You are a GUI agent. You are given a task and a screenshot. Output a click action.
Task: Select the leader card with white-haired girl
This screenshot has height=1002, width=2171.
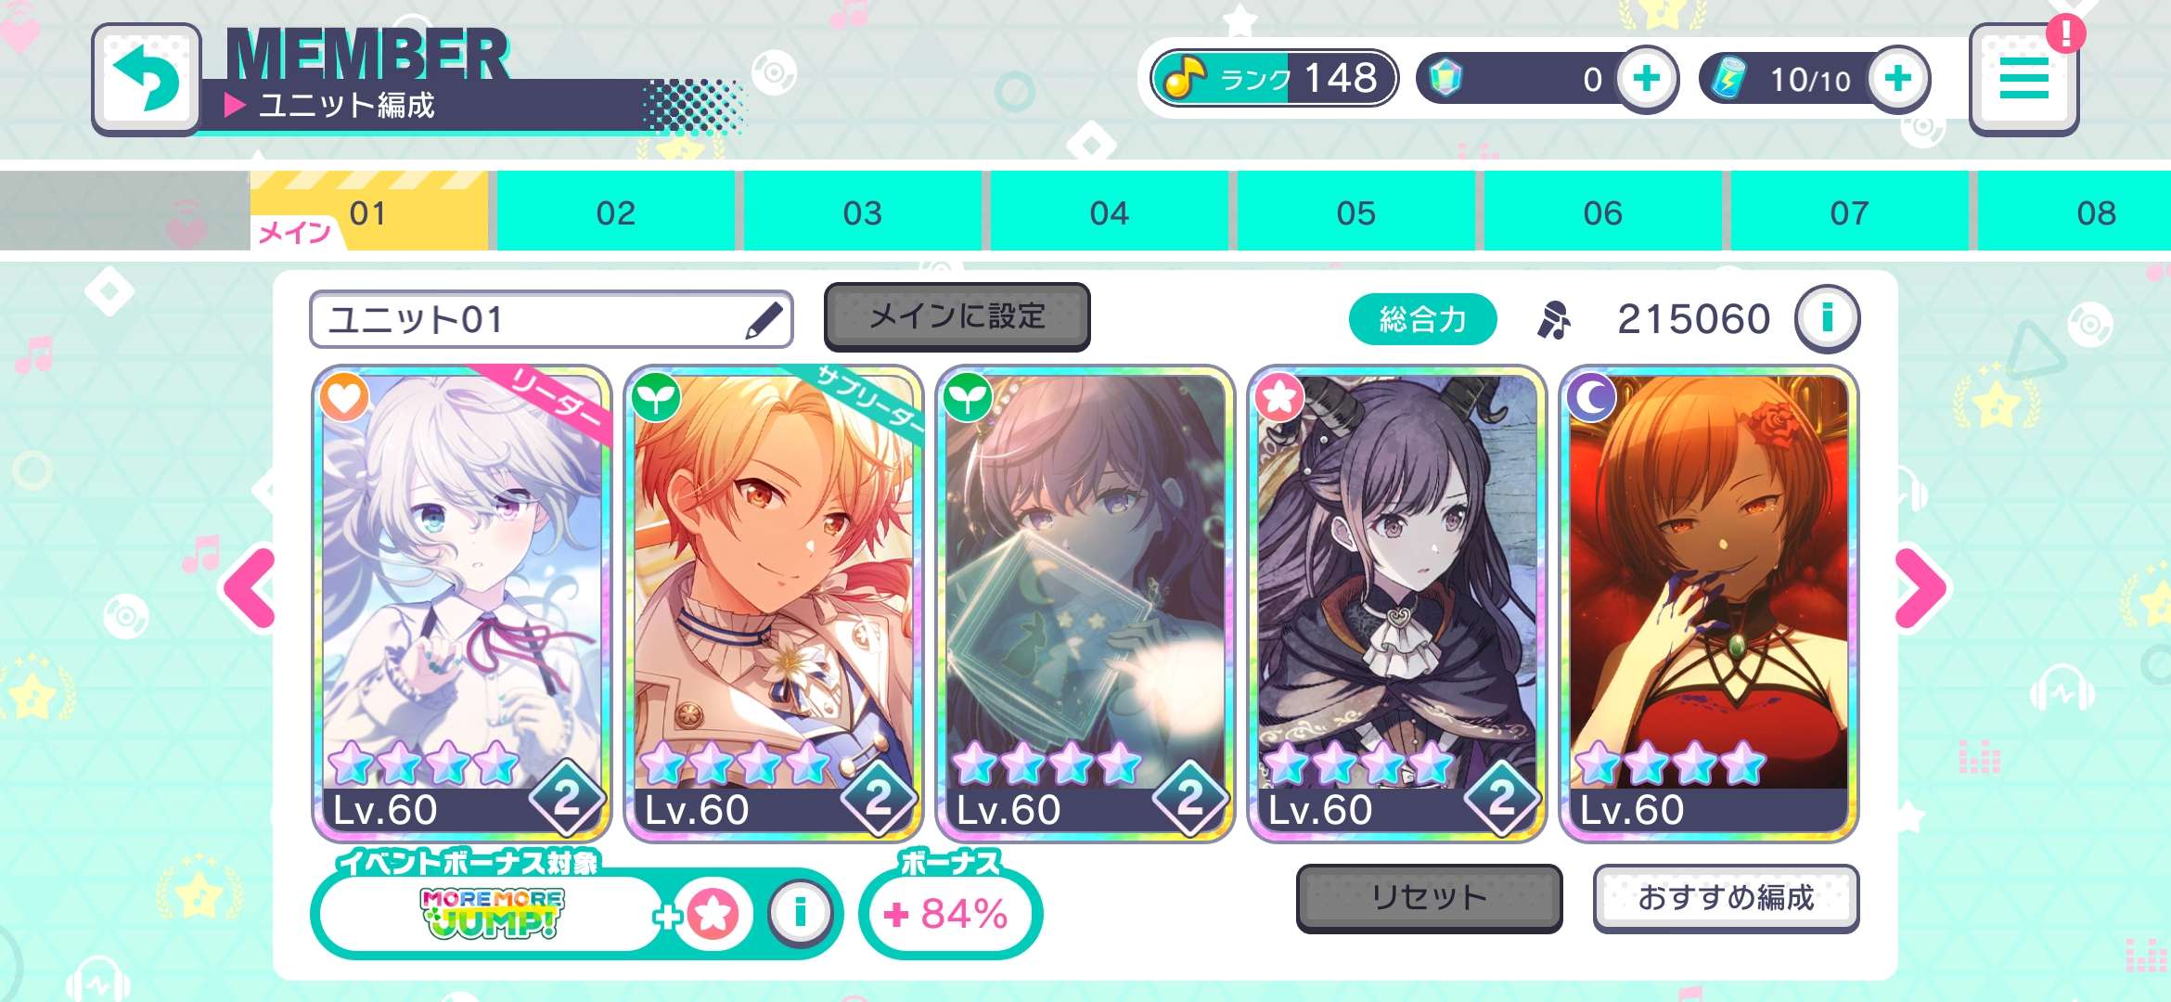[x=461, y=604]
